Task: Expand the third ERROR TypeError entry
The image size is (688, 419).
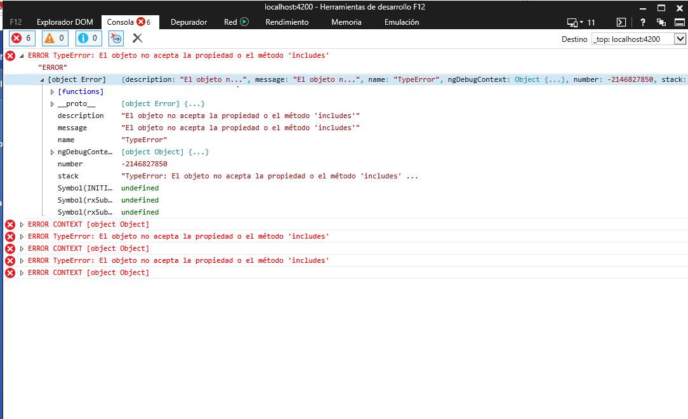Action: click(x=22, y=261)
